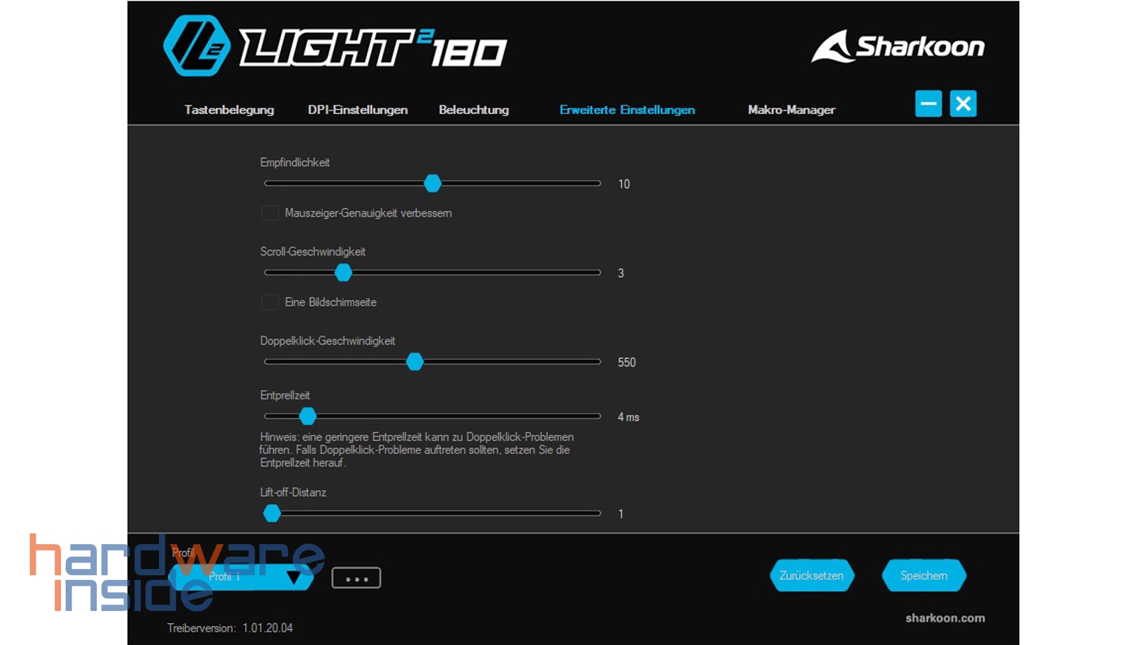1147x645 pixels.
Task: Open the Makro-Manager tab
Action: [792, 110]
